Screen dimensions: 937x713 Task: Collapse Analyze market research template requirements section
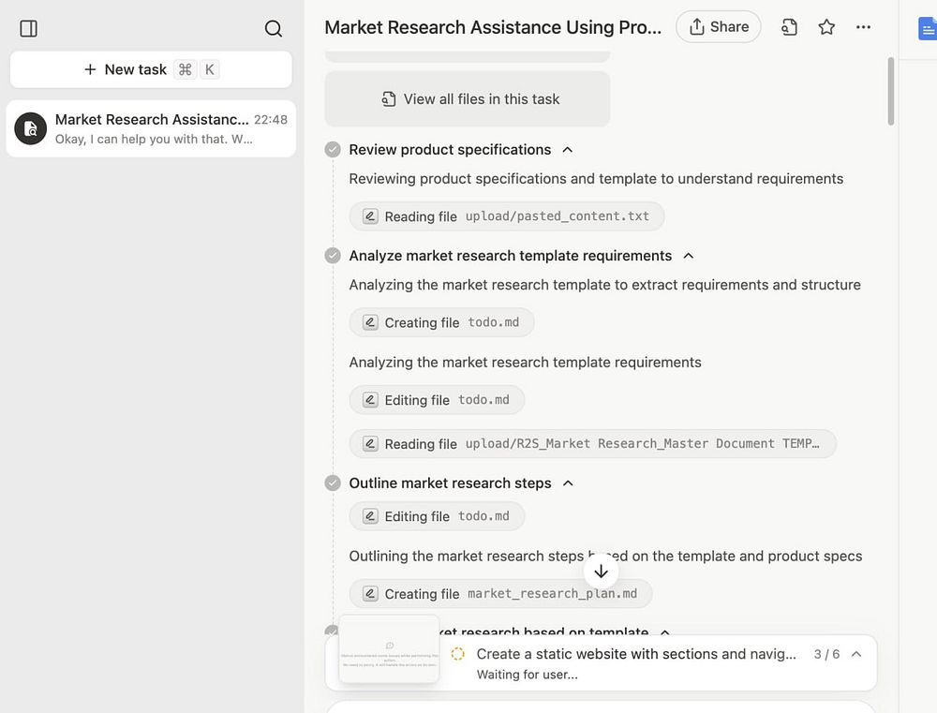(x=689, y=256)
